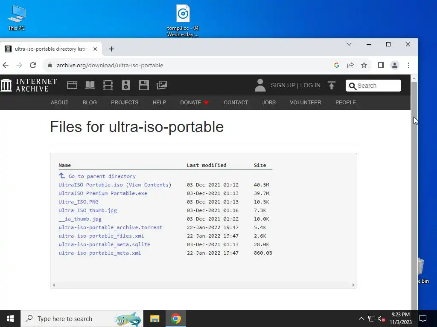Click the upload arrow icon
This screenshot has height=327, width=437.
[331, 85]
